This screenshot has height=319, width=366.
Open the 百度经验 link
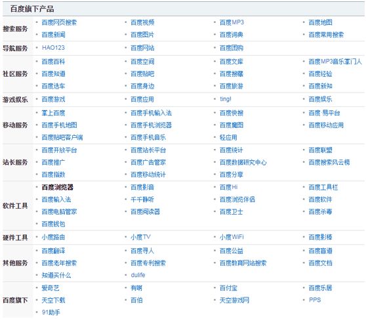click(320, 74)
